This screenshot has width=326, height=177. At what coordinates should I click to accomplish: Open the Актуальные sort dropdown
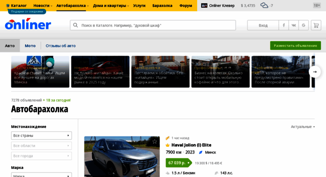[x=303, y=127]
